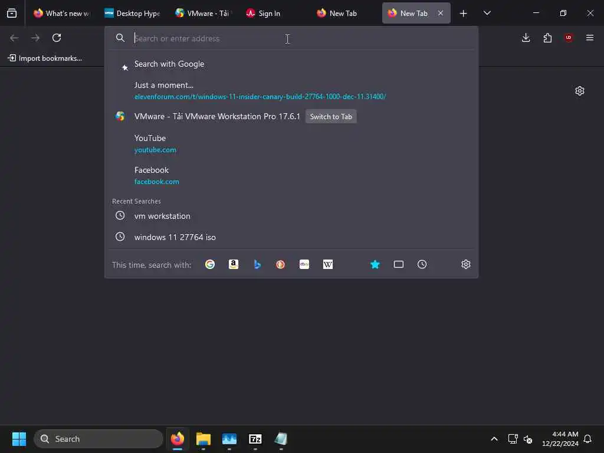Image resolution: width=604 pixels, height=453 pixels.
Task: Open notifications bell in taskbar
Action: coord(587,439)
